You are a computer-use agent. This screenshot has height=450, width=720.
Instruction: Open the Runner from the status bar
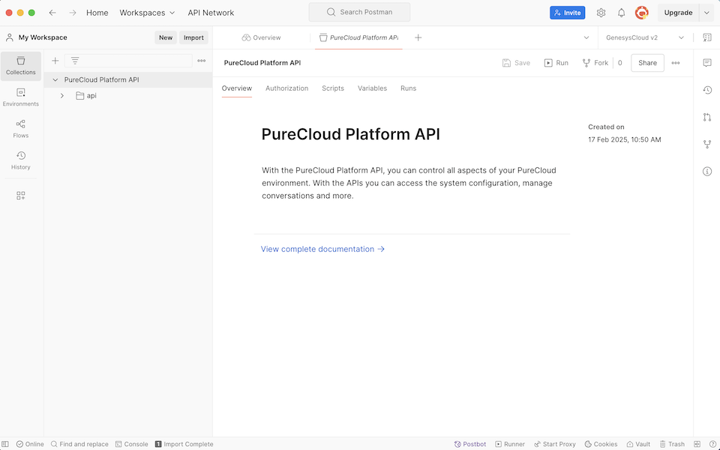click(x=510, y=443)
